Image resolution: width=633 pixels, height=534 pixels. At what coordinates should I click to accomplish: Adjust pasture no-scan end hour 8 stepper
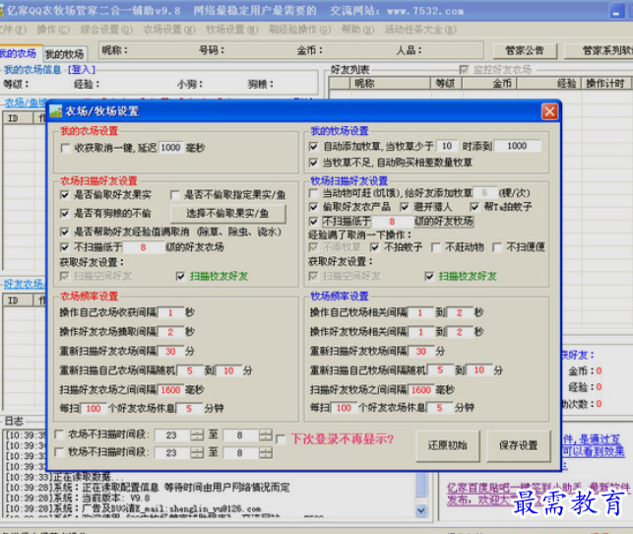(x=266, y=453)
